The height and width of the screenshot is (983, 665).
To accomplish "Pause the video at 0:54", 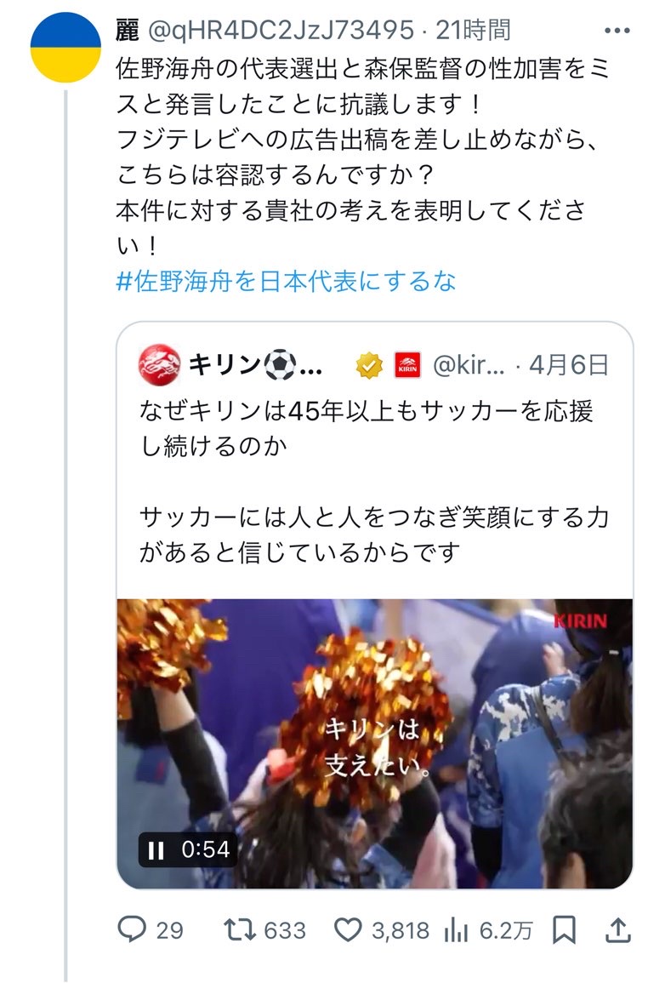I will tap(156, 850).
